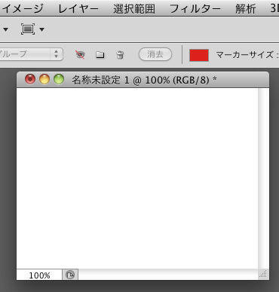
Task: Toggle count group visibility eye icon
Action: click(x=80, y=54)
